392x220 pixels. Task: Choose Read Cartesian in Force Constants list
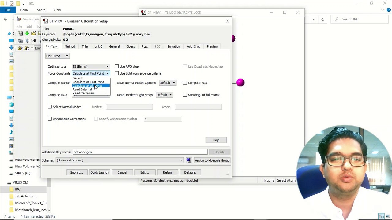point(91,93)
